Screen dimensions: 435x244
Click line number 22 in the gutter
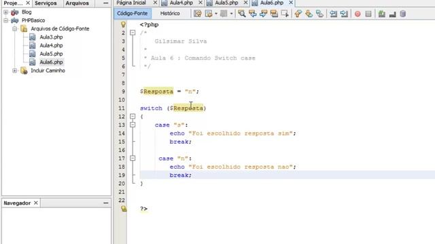pos(122,200)
